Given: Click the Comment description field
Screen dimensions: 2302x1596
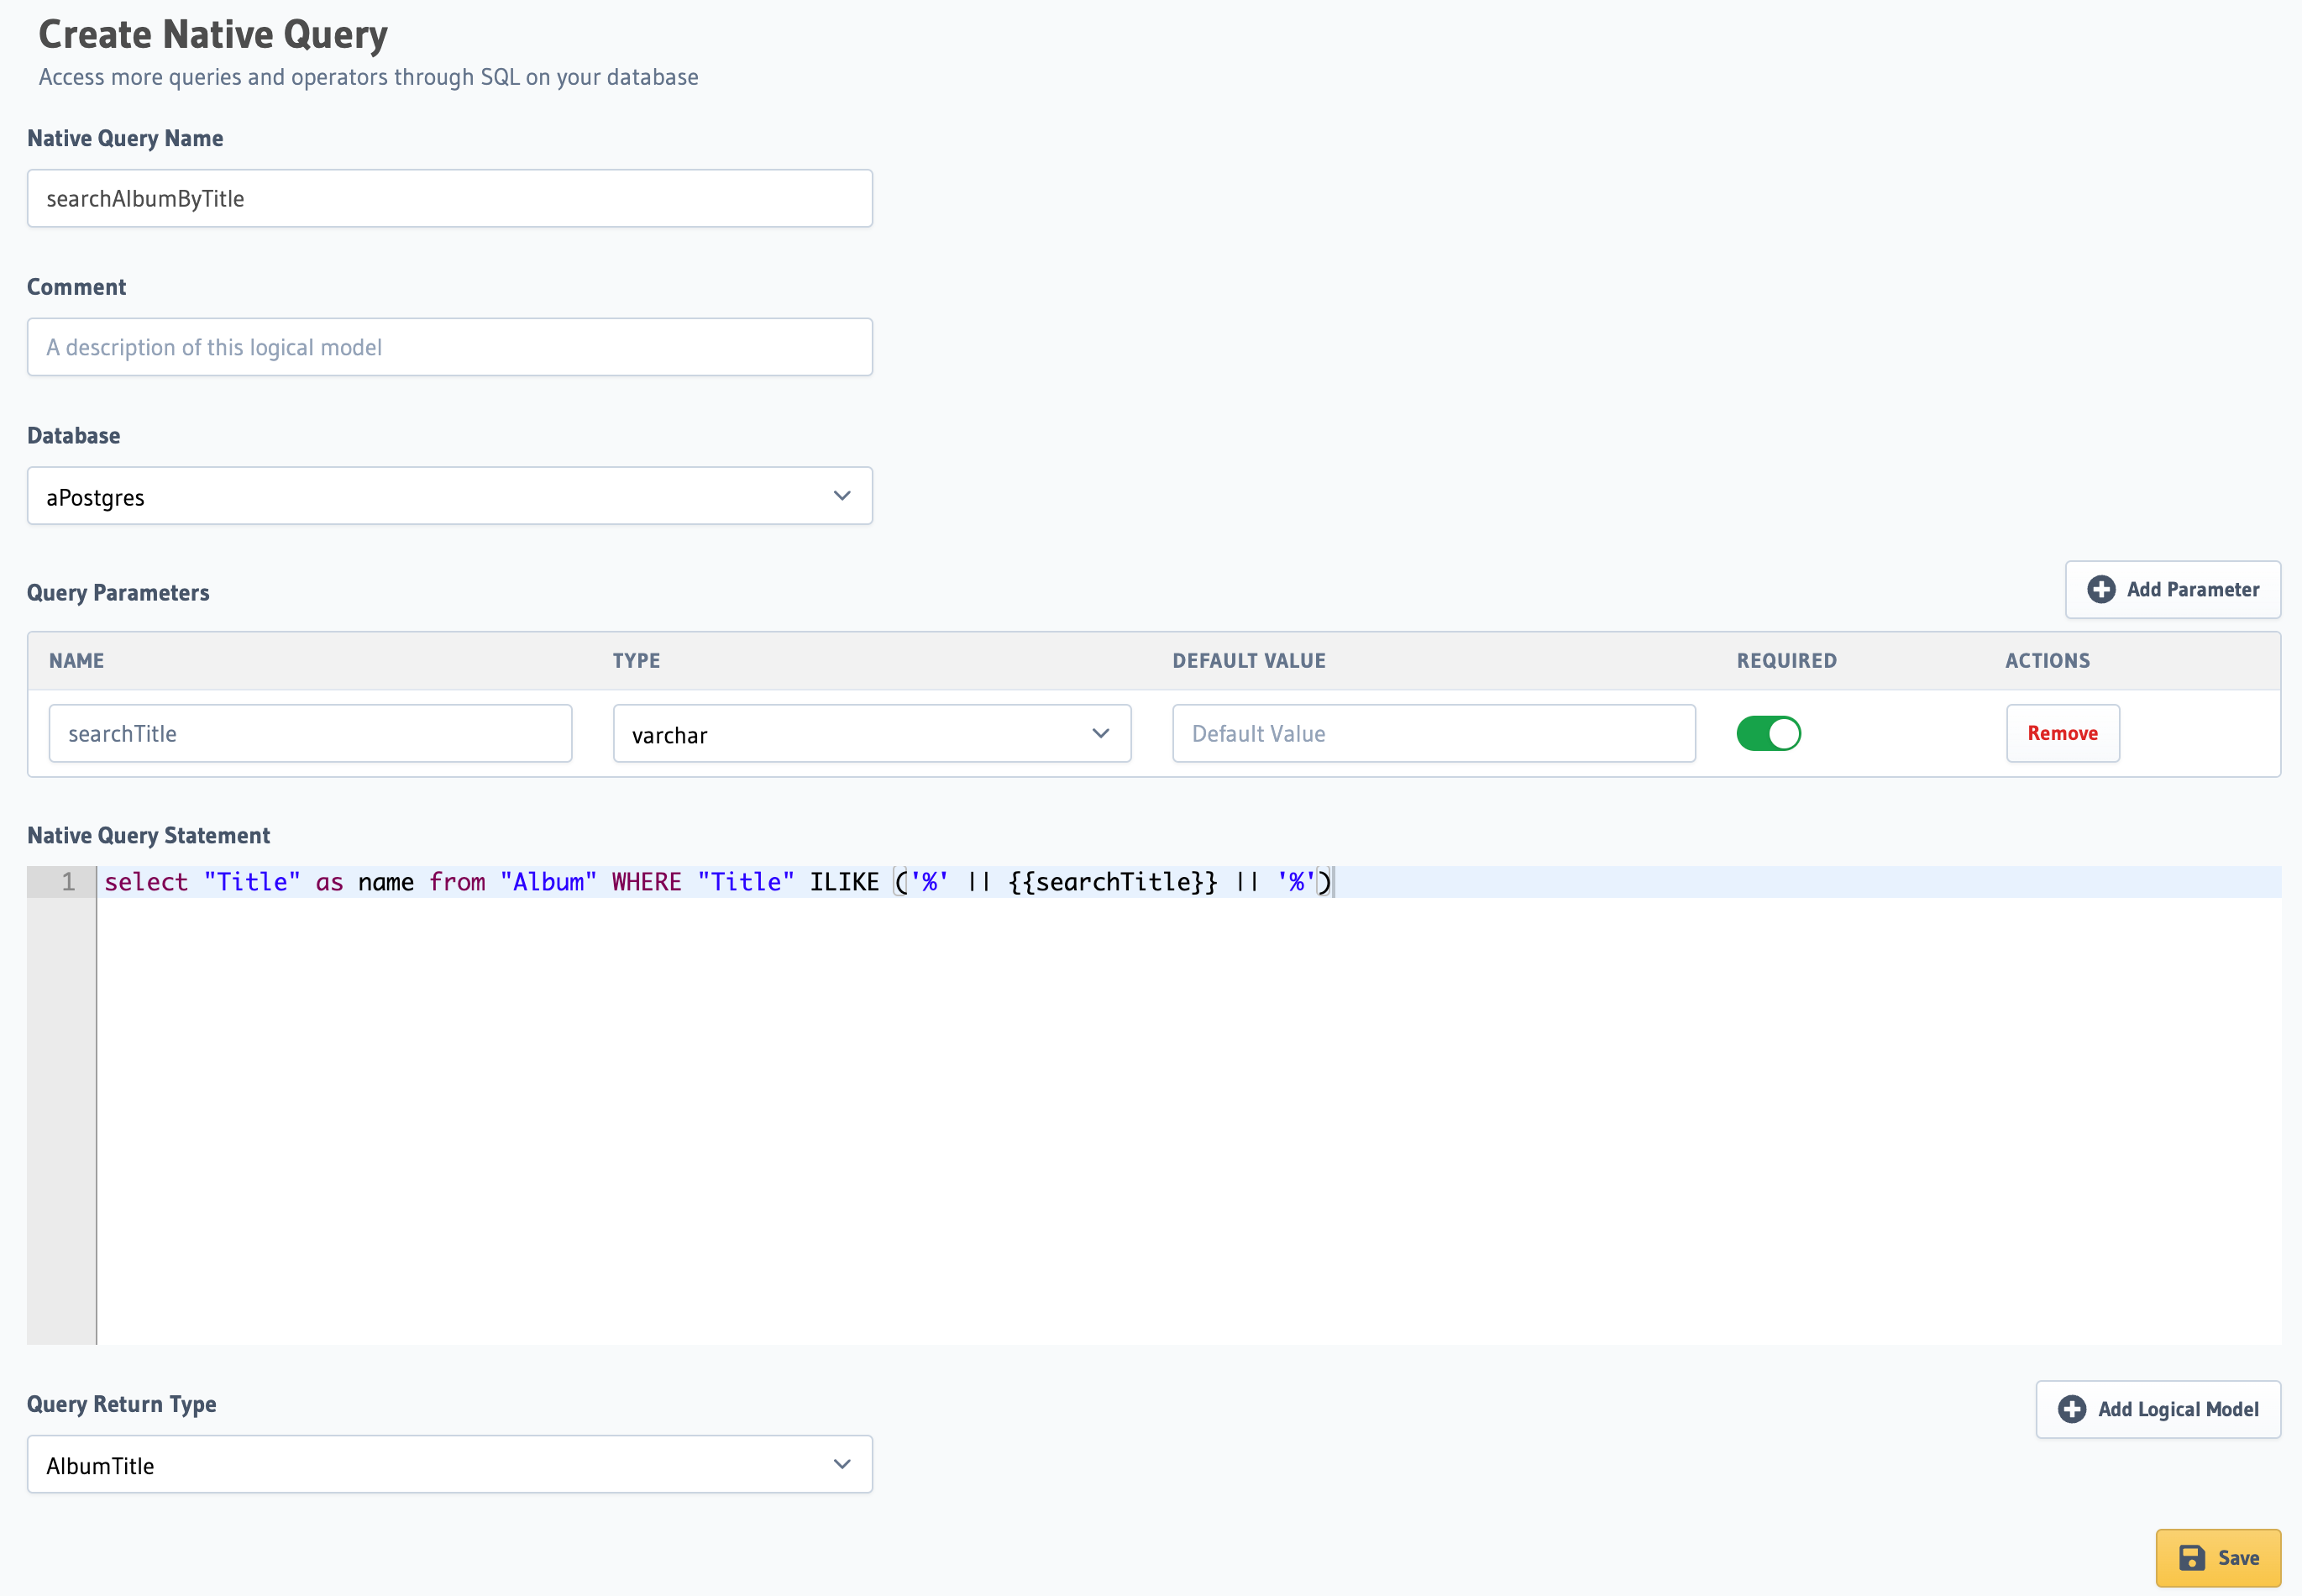Looking at the screenshot, I should (x=450, y=347).
